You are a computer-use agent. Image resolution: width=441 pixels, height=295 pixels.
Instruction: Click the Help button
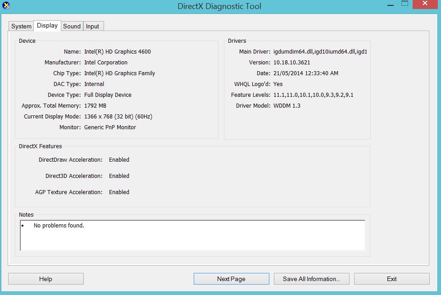pyautogui.click(x=46, y=279)
